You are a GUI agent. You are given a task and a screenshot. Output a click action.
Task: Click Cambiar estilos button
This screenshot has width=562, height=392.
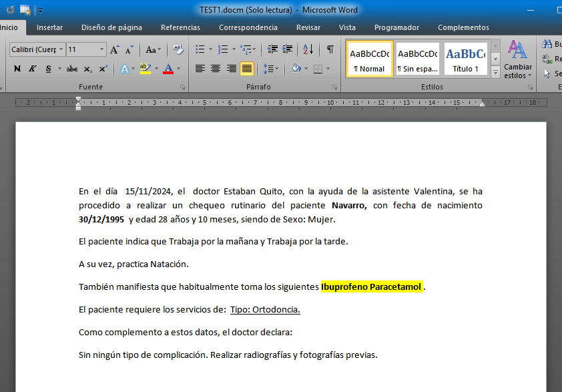click(517, 60)
